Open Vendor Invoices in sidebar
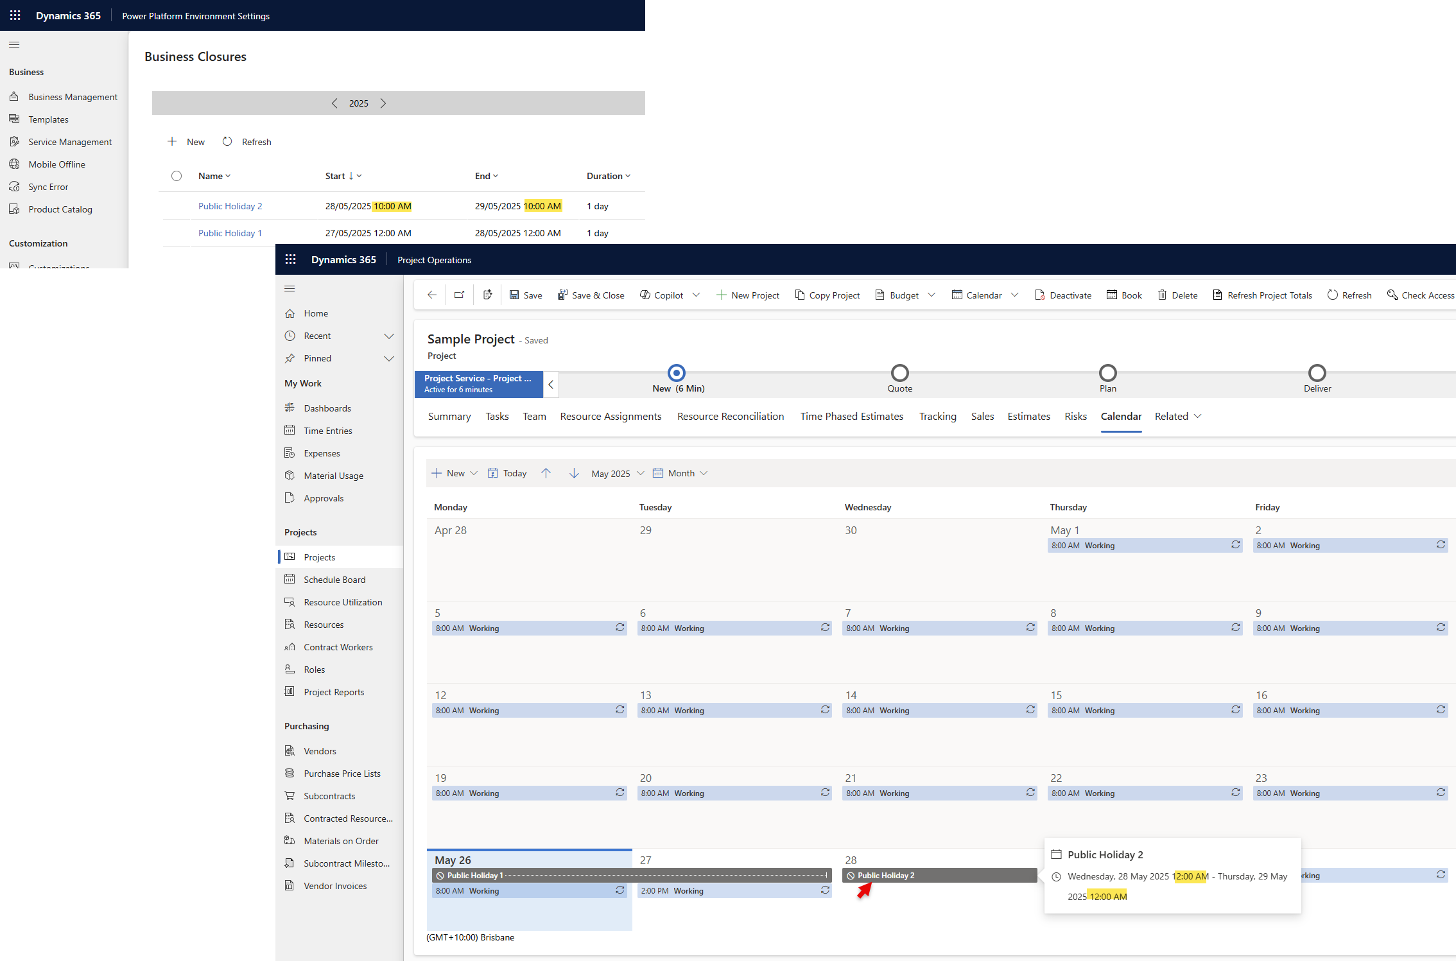Screen dimensions: 1456x961 (335, 886)
